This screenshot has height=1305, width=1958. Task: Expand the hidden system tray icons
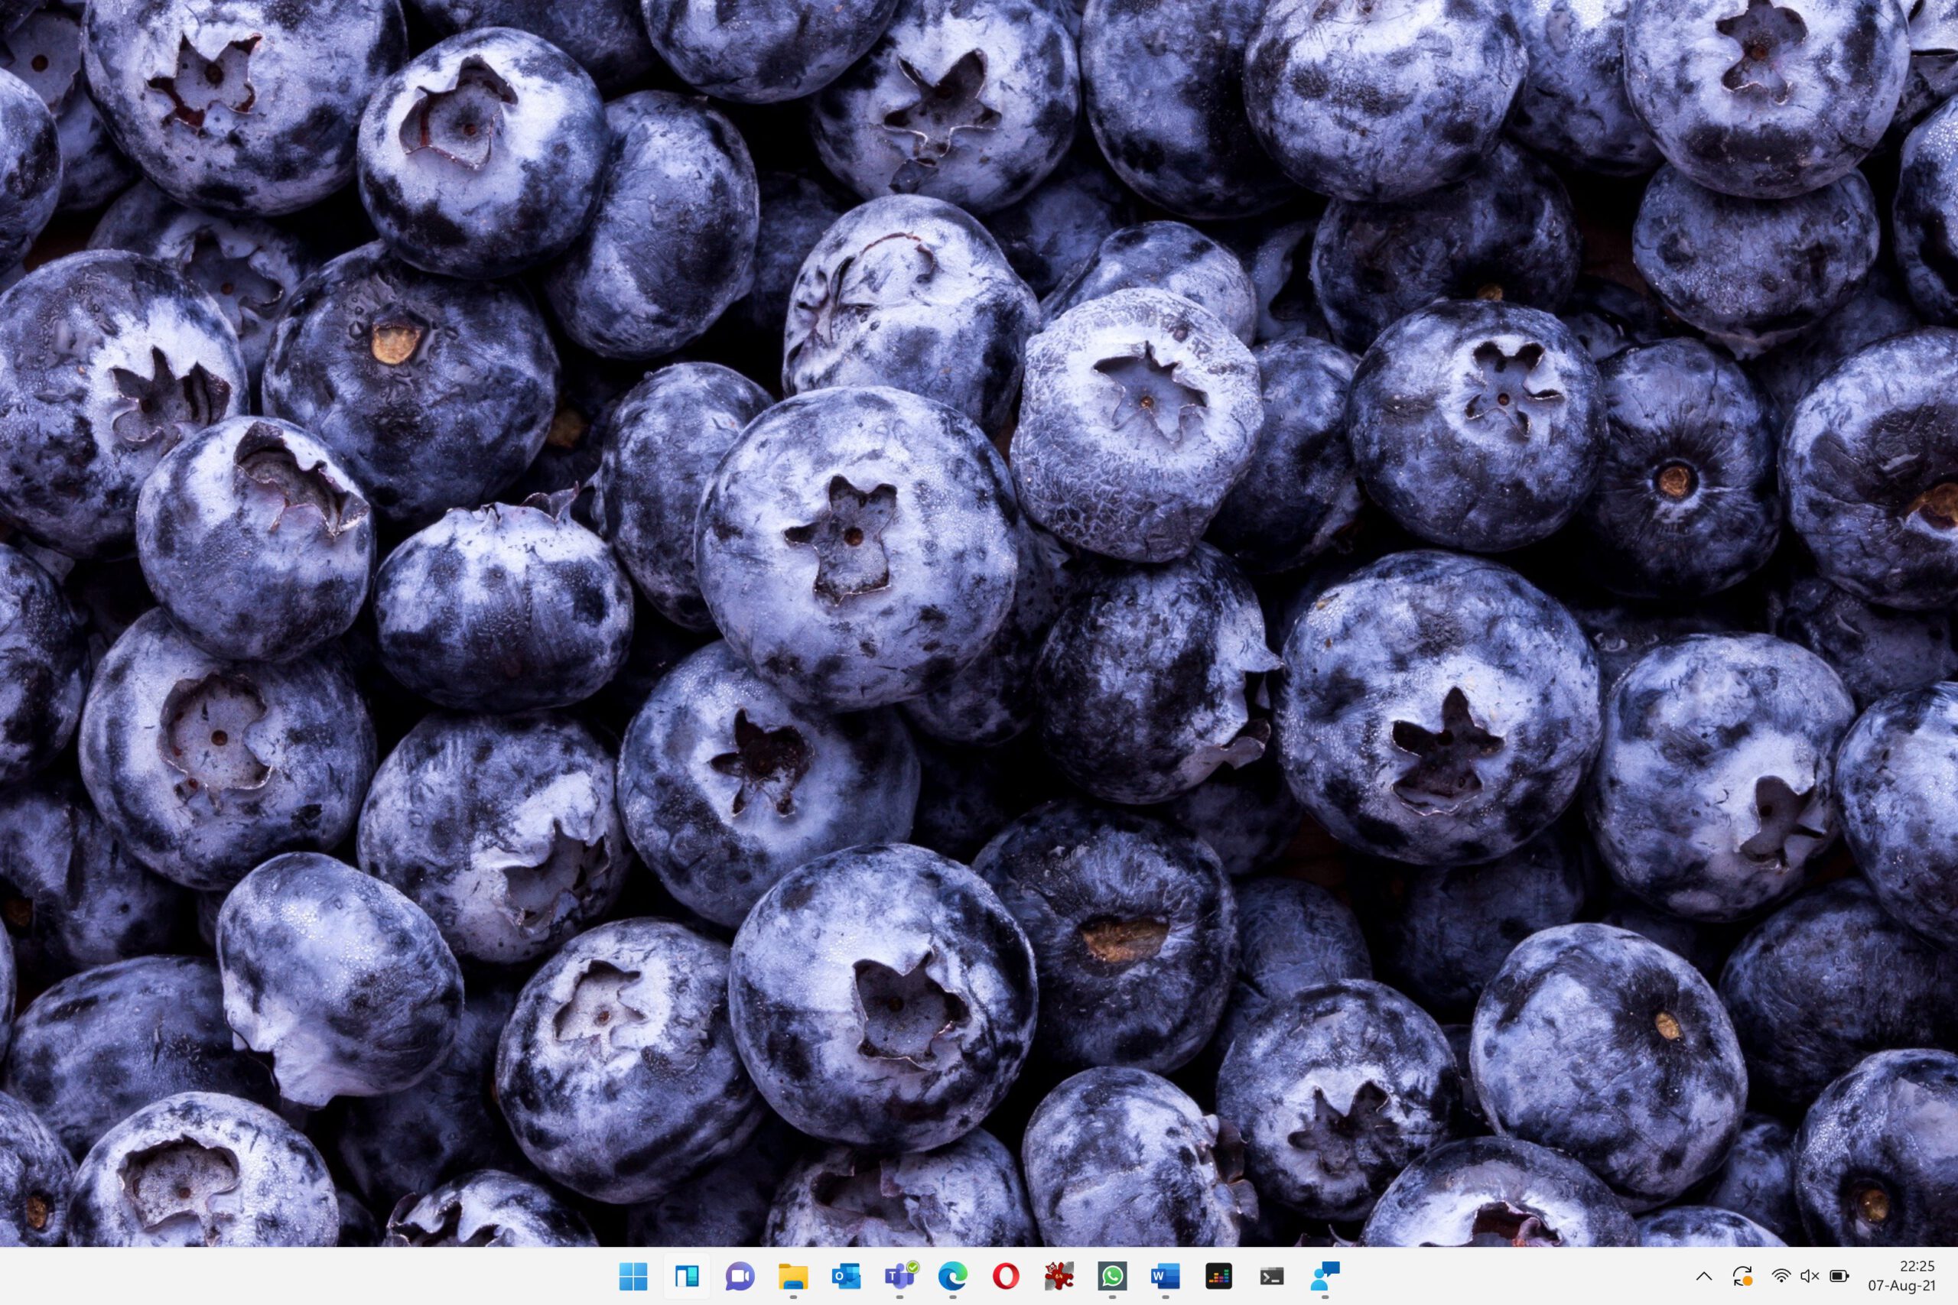[x=1704, y=1276]
